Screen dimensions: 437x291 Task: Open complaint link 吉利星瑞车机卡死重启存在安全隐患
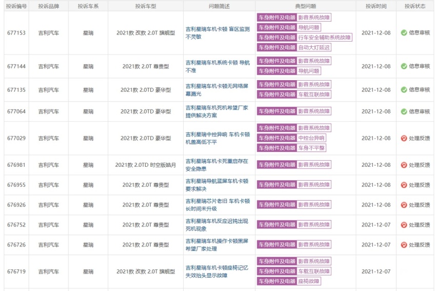[217, 165]
